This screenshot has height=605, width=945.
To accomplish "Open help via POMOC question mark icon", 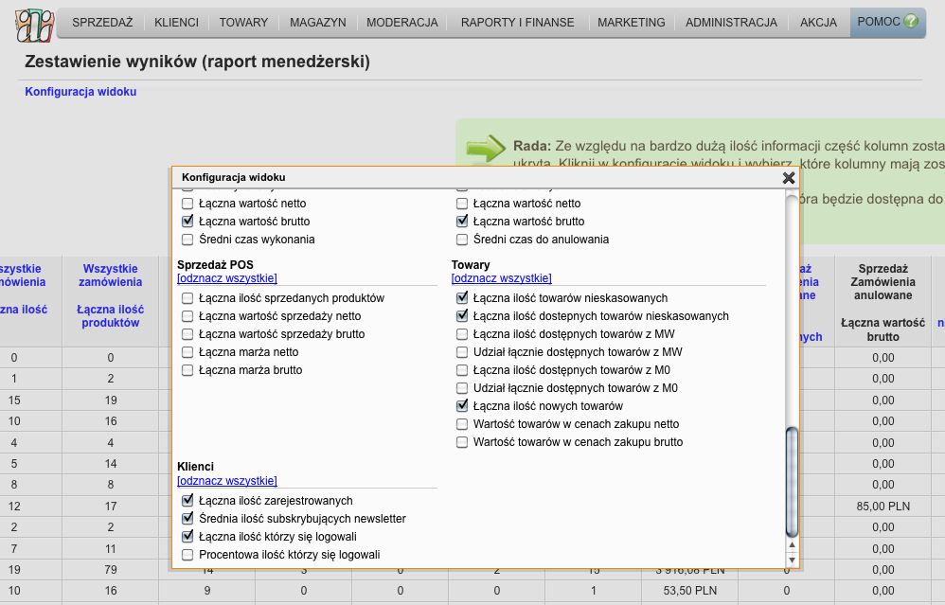I will [x=911, y=22].
